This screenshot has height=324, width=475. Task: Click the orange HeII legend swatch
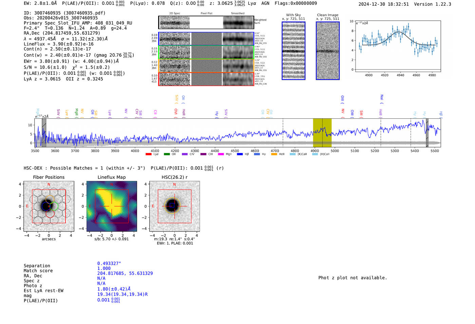pyautogui.click(x=274, y=154)
